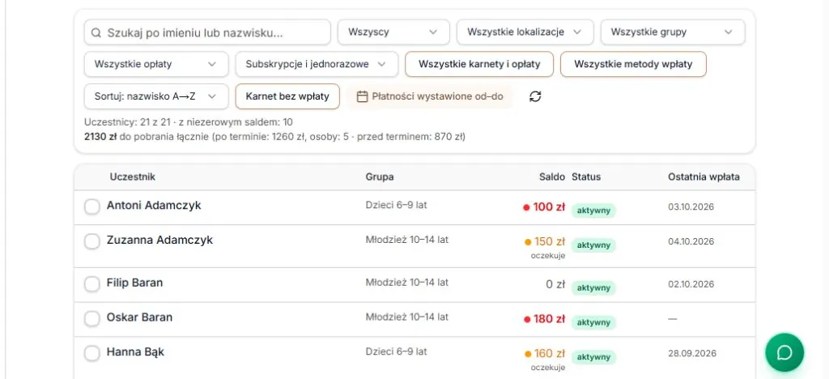Click Wszystkie karnety i opłaty button

tap(479, 65)
